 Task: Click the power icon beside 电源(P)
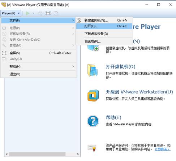click(x=4, y=28)
